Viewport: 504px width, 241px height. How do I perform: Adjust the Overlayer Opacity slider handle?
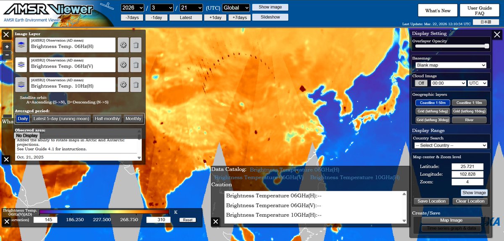[x=487, y=46]
